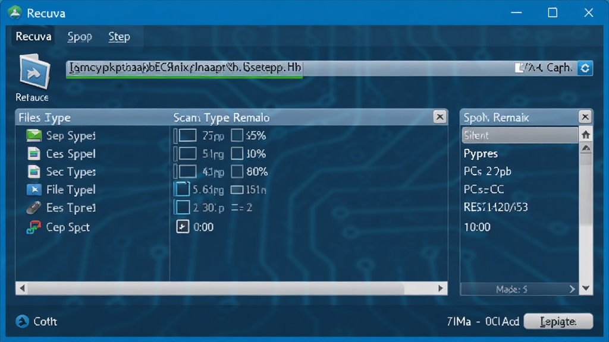Close the Files Type panel
The width and height of the screenshot is (609, 342).
(x=440, y=117)
